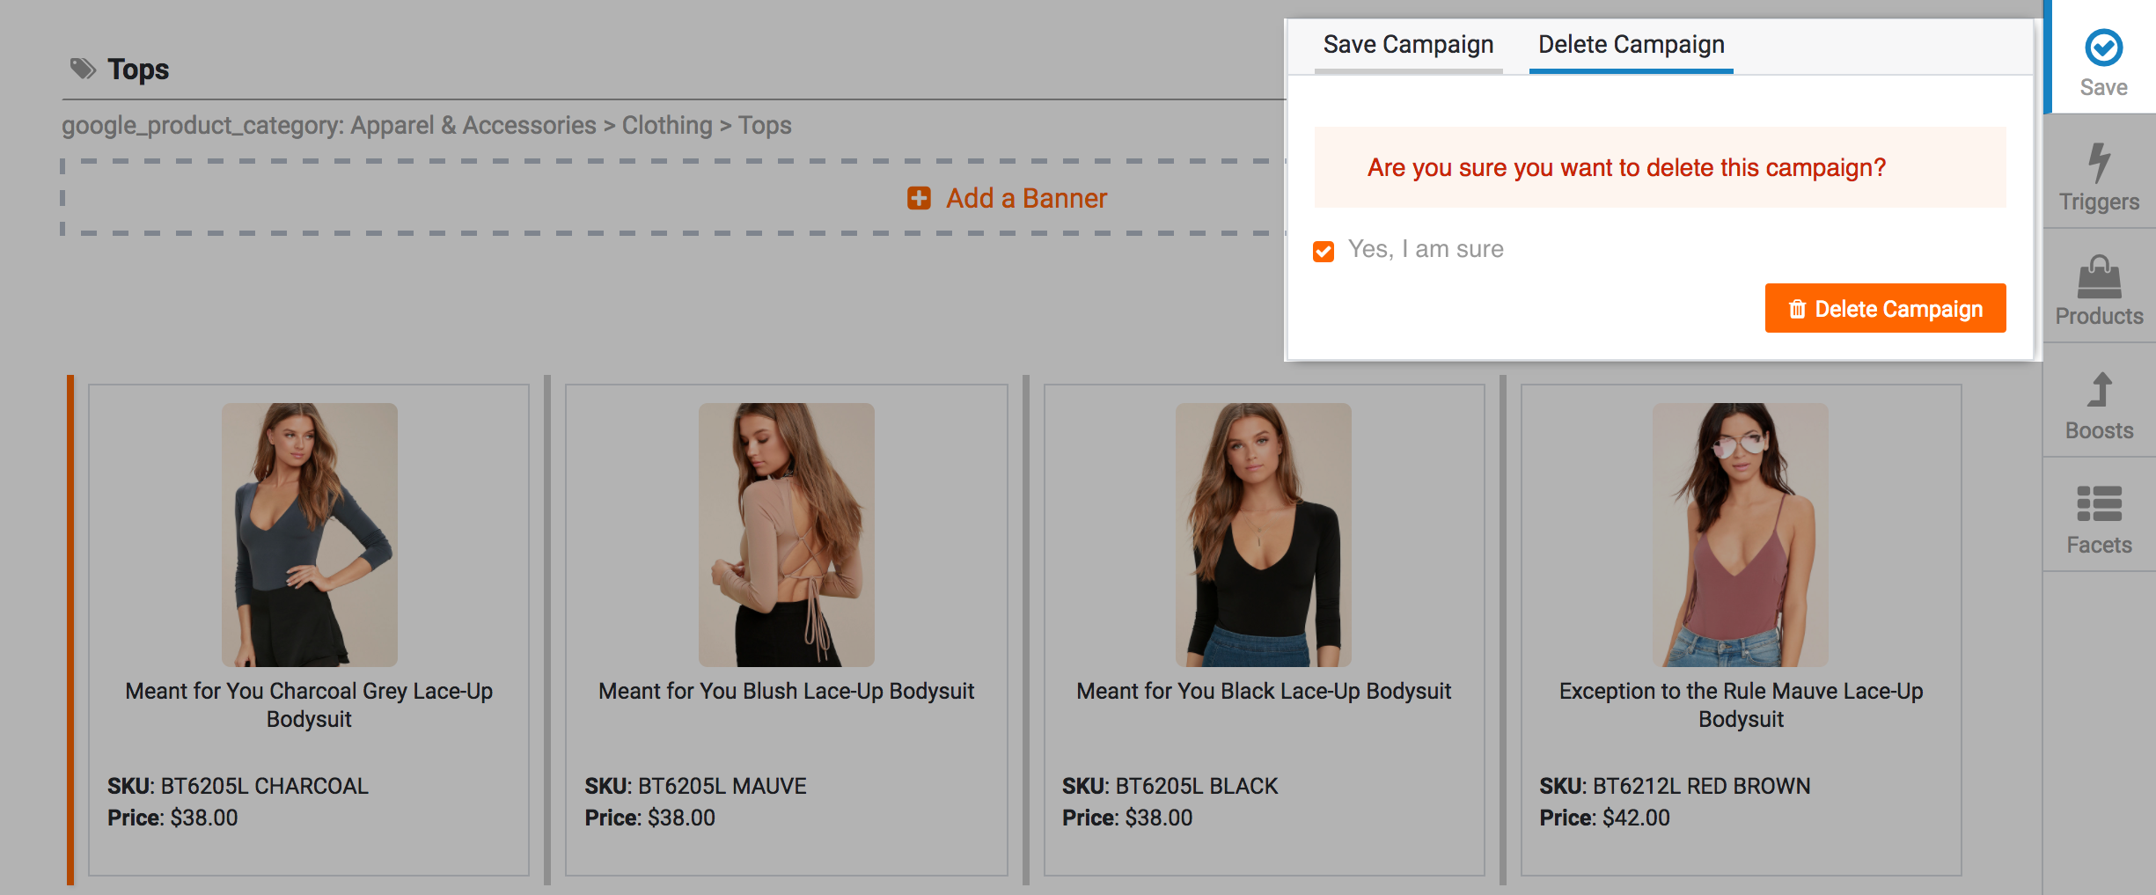Open the Boosts arrow panel
The image size is (2156, 895).
2099,391
